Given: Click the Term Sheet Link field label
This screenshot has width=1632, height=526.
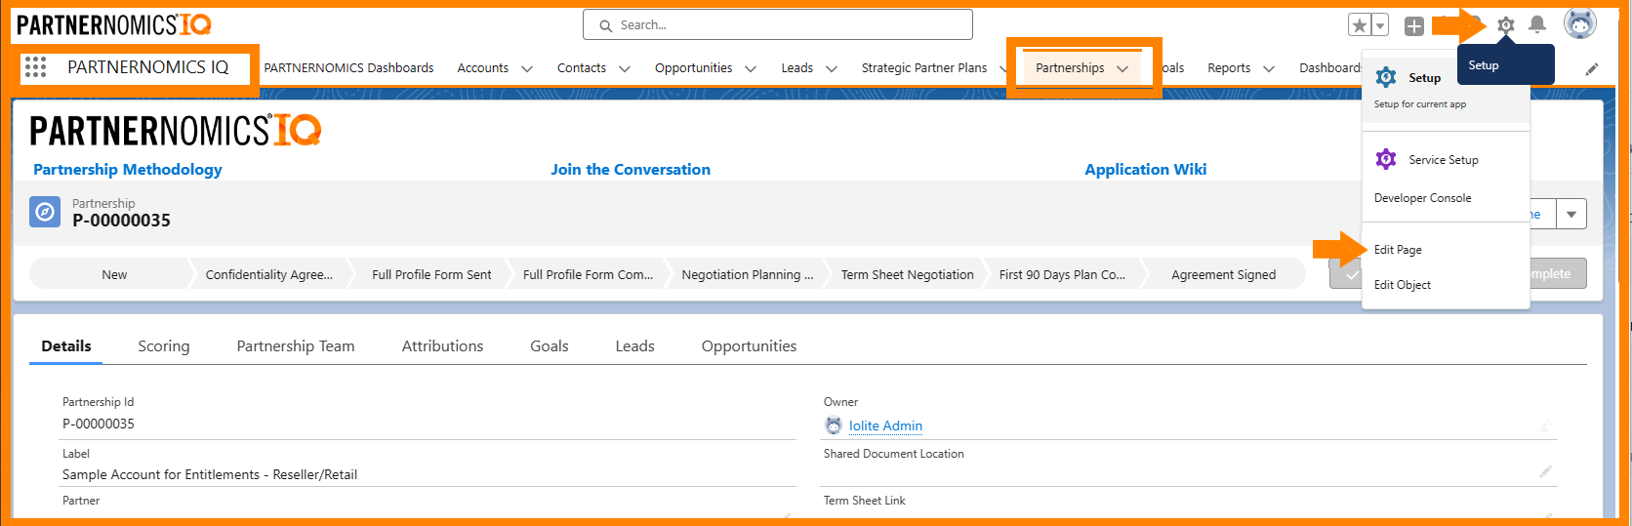Looking at the screenshot, I should pos(864,501).
